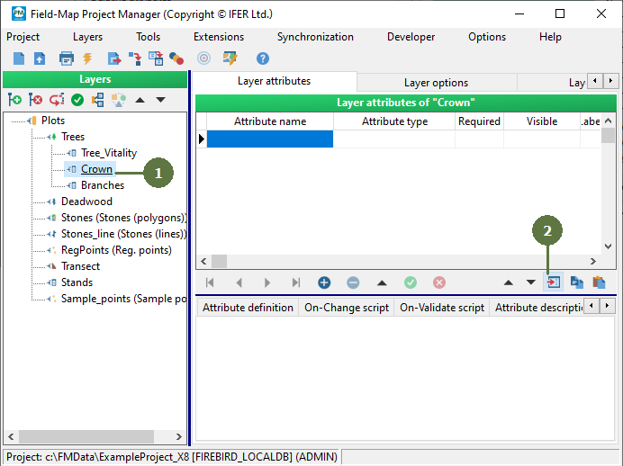Click the orange lightning bolt toolbar icon
The image size is (623, 466).
[87, 58]
